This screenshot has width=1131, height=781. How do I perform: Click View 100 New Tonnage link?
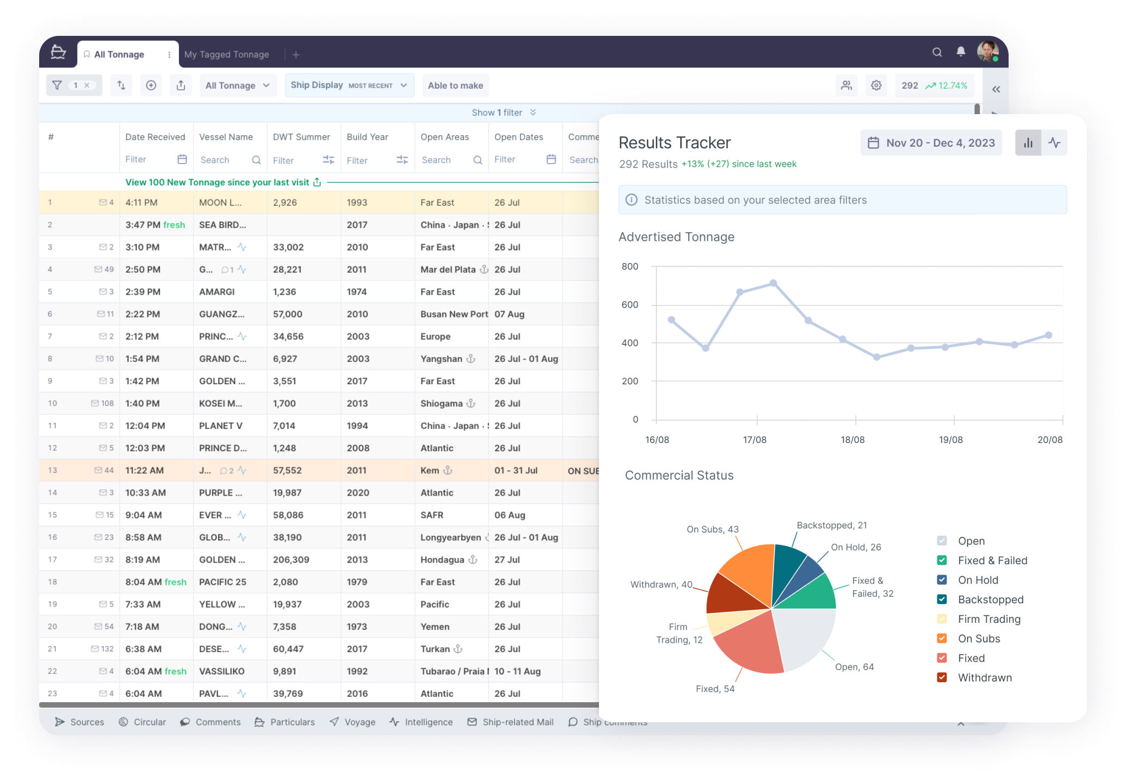(x=217, y=183)
